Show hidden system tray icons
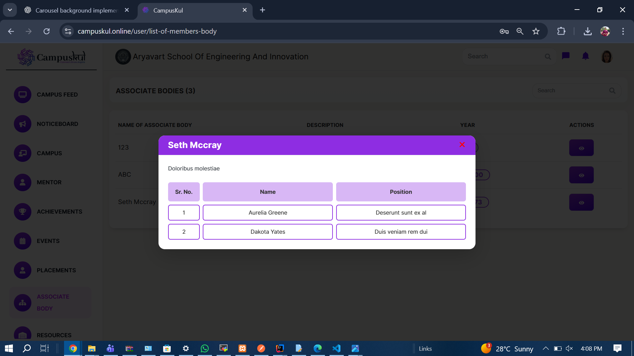This screenshot has width=634, height=356. [x=546, y=348]
